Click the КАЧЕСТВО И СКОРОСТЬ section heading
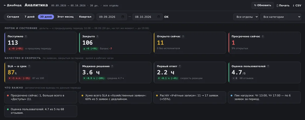The height and width of the screenshot is (120, 305). pos(23,58)
